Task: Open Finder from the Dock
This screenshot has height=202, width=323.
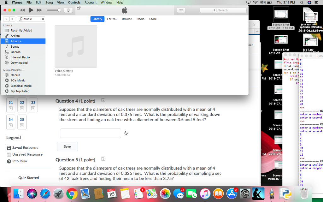Action: click(18, 194)
